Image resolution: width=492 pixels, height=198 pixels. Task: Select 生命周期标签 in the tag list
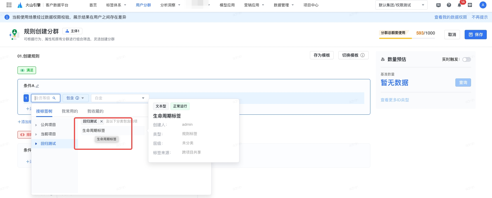94,131
